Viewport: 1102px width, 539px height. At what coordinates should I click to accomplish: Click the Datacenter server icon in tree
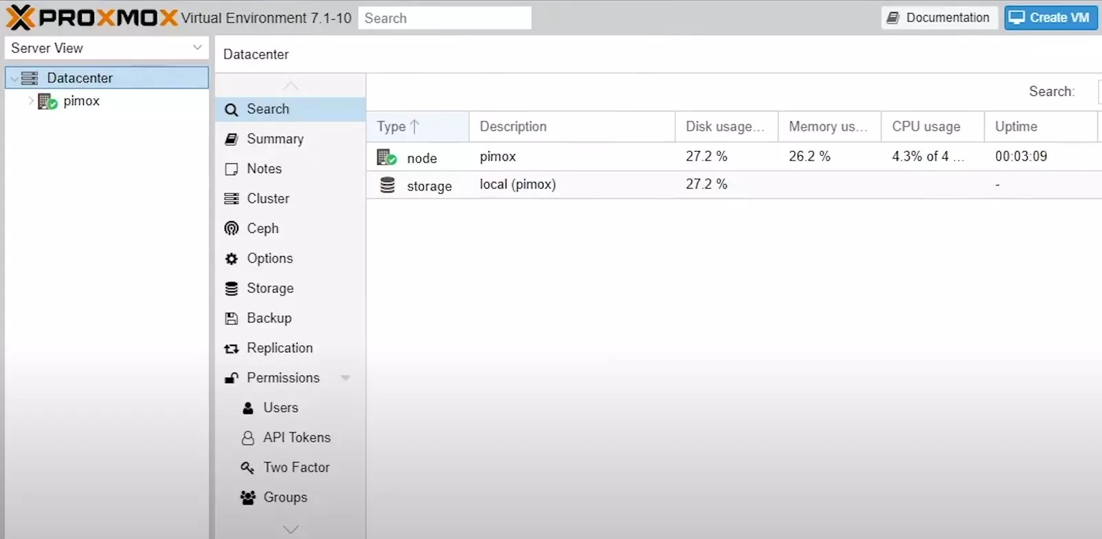(x=30, y=78)
